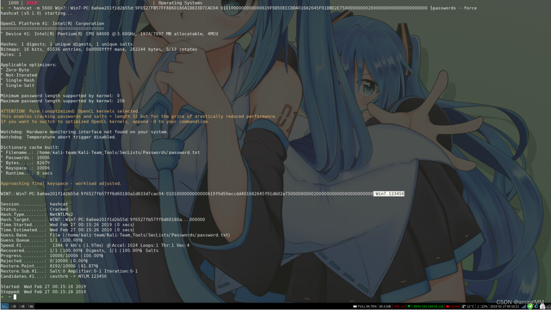Click the 'Rules: 1' line
The width and height of the screenshot is (551, 310).
pyautogui.click(x=11, y=54)
